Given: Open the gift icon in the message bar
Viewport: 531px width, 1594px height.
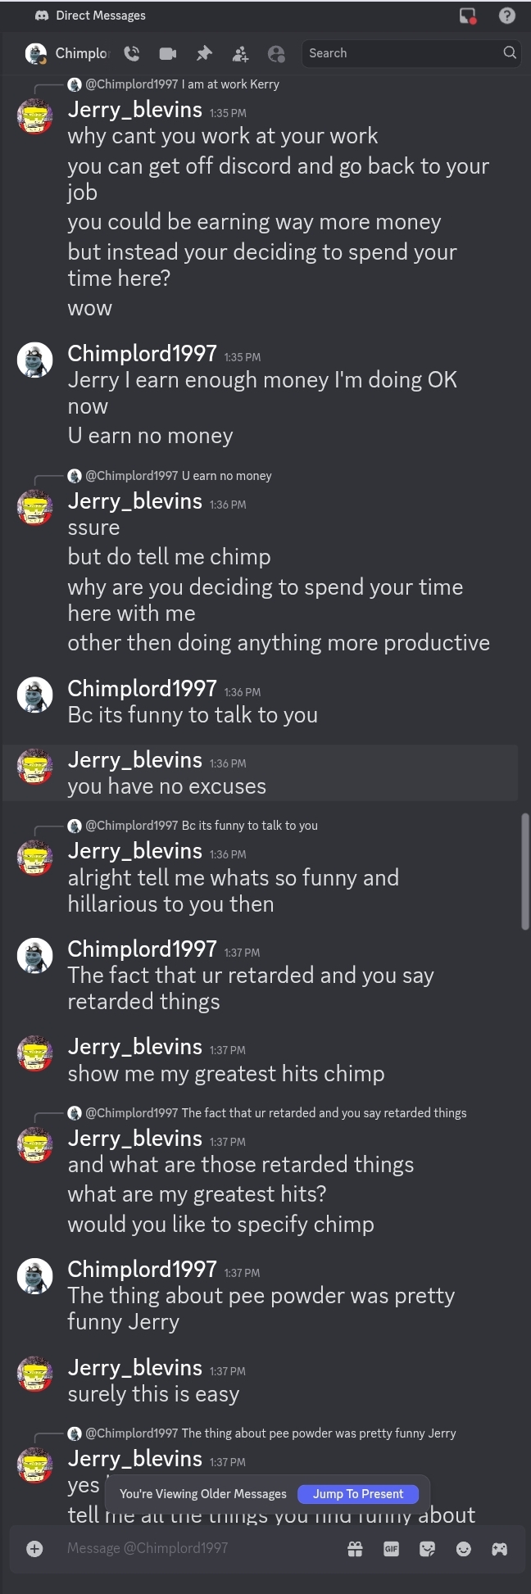Looking at the screenshot, I should [355, 1548].
